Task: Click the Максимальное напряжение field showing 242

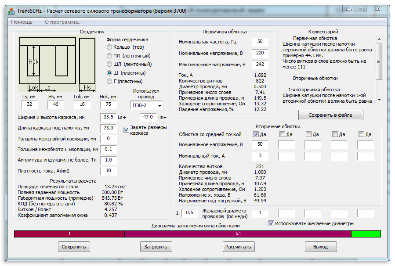Action: tap(260, 65)
